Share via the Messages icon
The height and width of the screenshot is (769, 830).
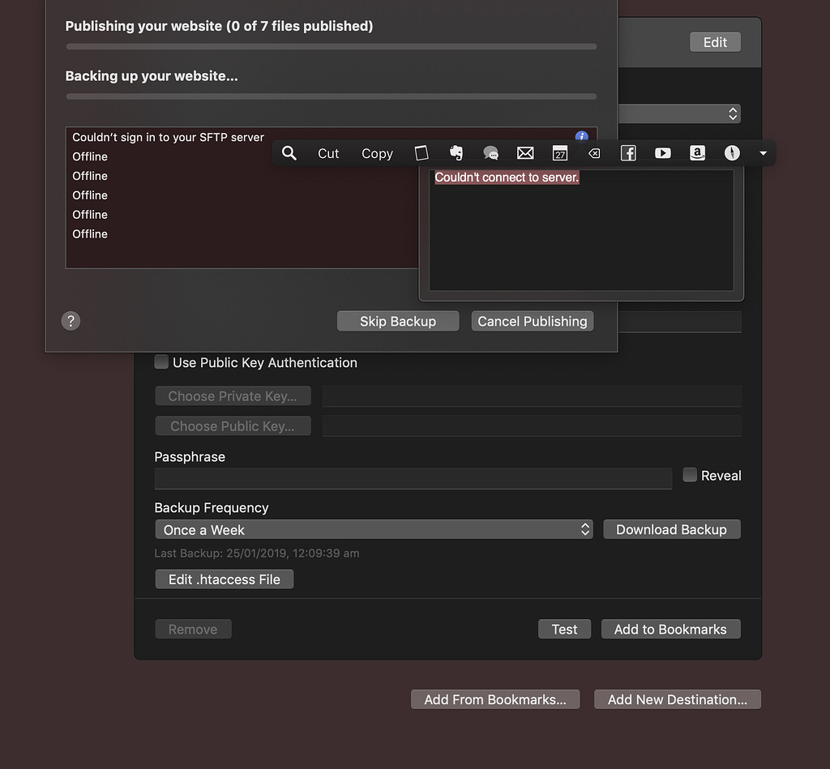[x=490, y=153]
